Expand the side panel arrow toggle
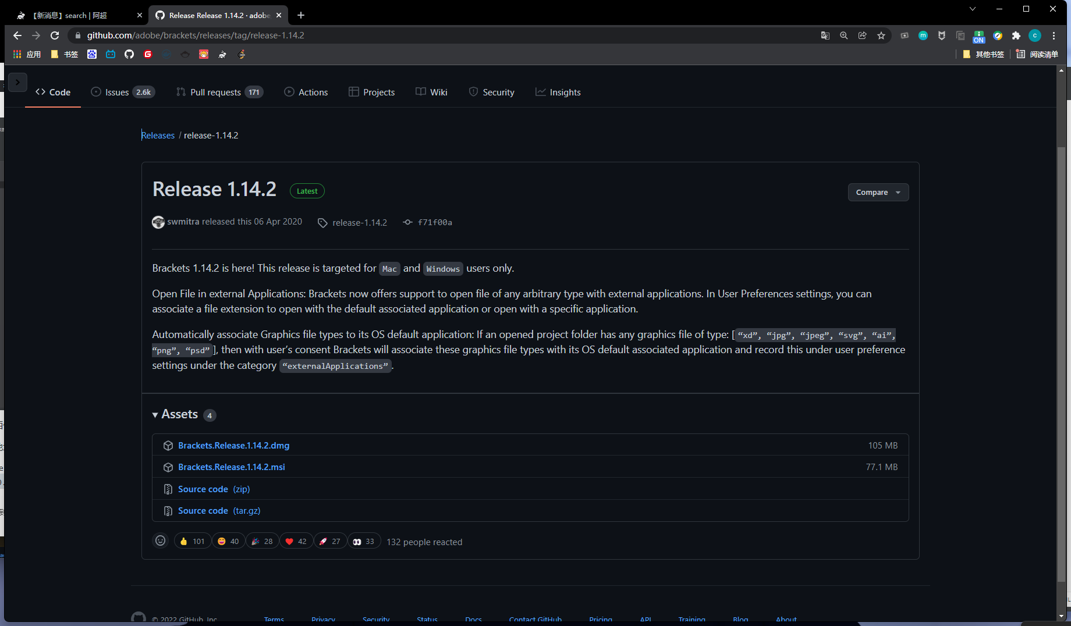 tap(17, 82)
